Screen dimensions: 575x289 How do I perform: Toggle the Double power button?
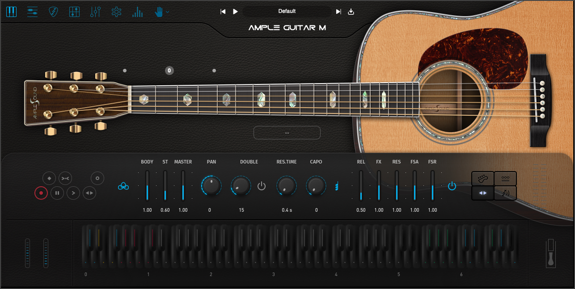click(x=262, y=186)
